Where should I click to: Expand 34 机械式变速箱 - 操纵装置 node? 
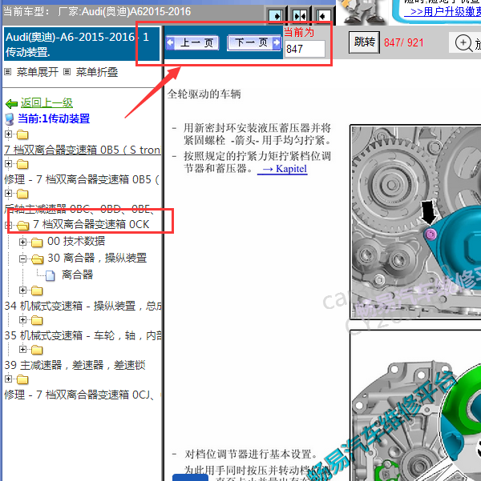click(x=22, y=290)
